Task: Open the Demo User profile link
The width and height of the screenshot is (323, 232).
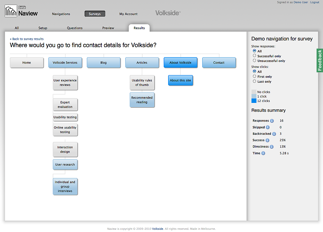Action: (x=301, y=2)
